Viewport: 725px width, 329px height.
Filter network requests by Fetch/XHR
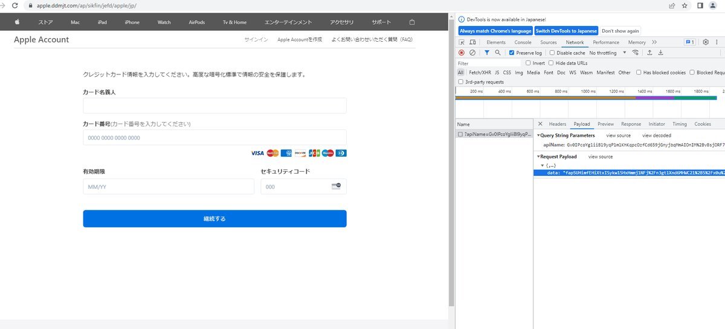coord(480,73)
